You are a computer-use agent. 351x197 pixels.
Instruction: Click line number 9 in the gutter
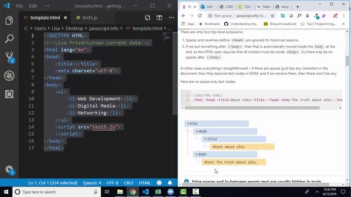tap(33, 92)
